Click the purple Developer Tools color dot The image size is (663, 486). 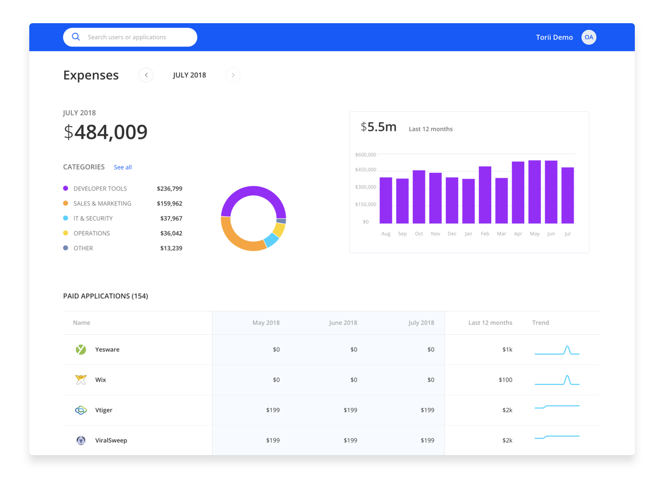click(x=66, y=188)
